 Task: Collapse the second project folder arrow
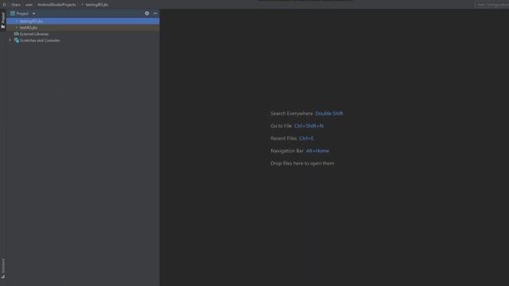click(x=16, y=28)
